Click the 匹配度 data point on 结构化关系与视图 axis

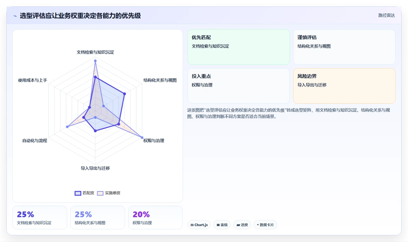tap(124, 94)
